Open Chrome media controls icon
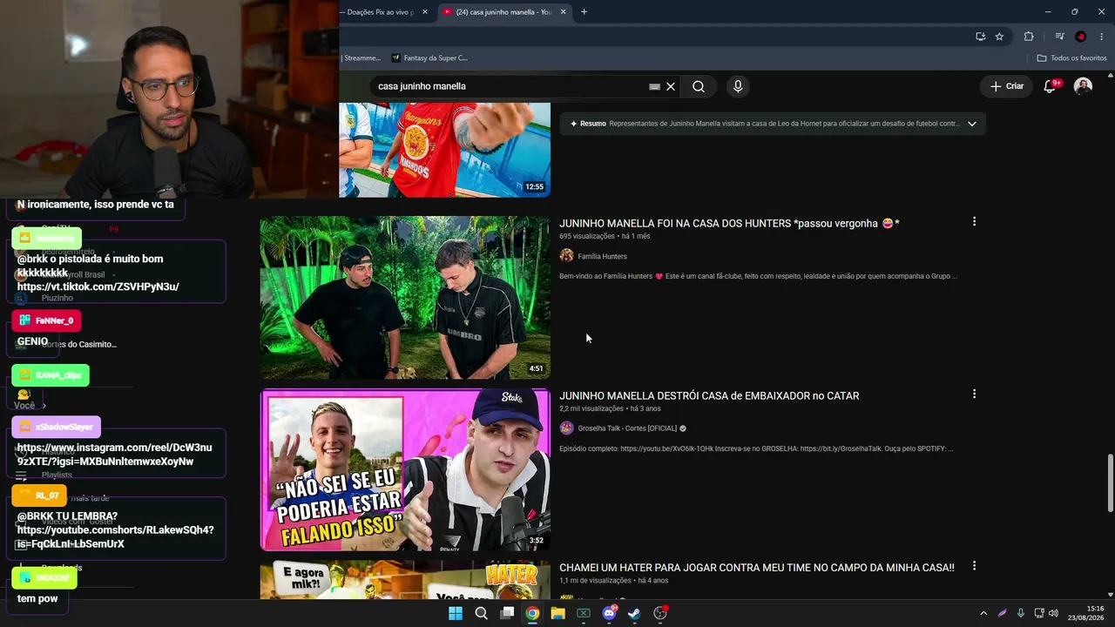The width and height of the screenshot is (1115, 627). pyautogui.click(x=1059, y=37)
